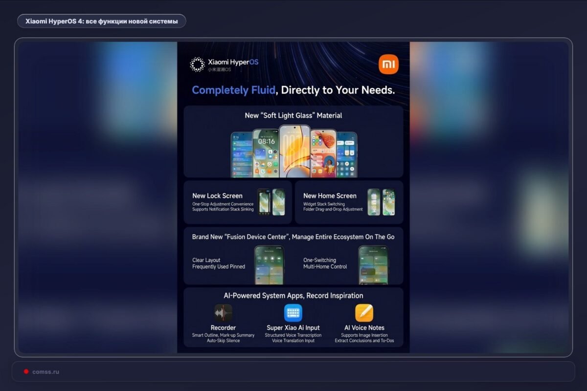Select the center phone in Soft Light Glass lineup
The width and height of the screenshot is (587, 391).
(x=294, y=151)
